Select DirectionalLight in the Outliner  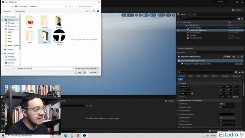point(195,28)
